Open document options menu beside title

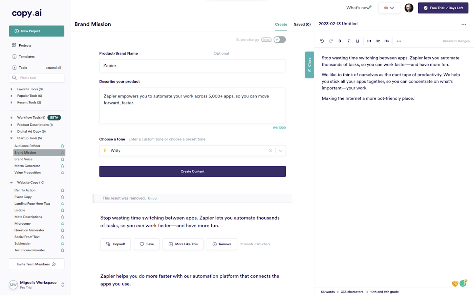click(464, 25)
